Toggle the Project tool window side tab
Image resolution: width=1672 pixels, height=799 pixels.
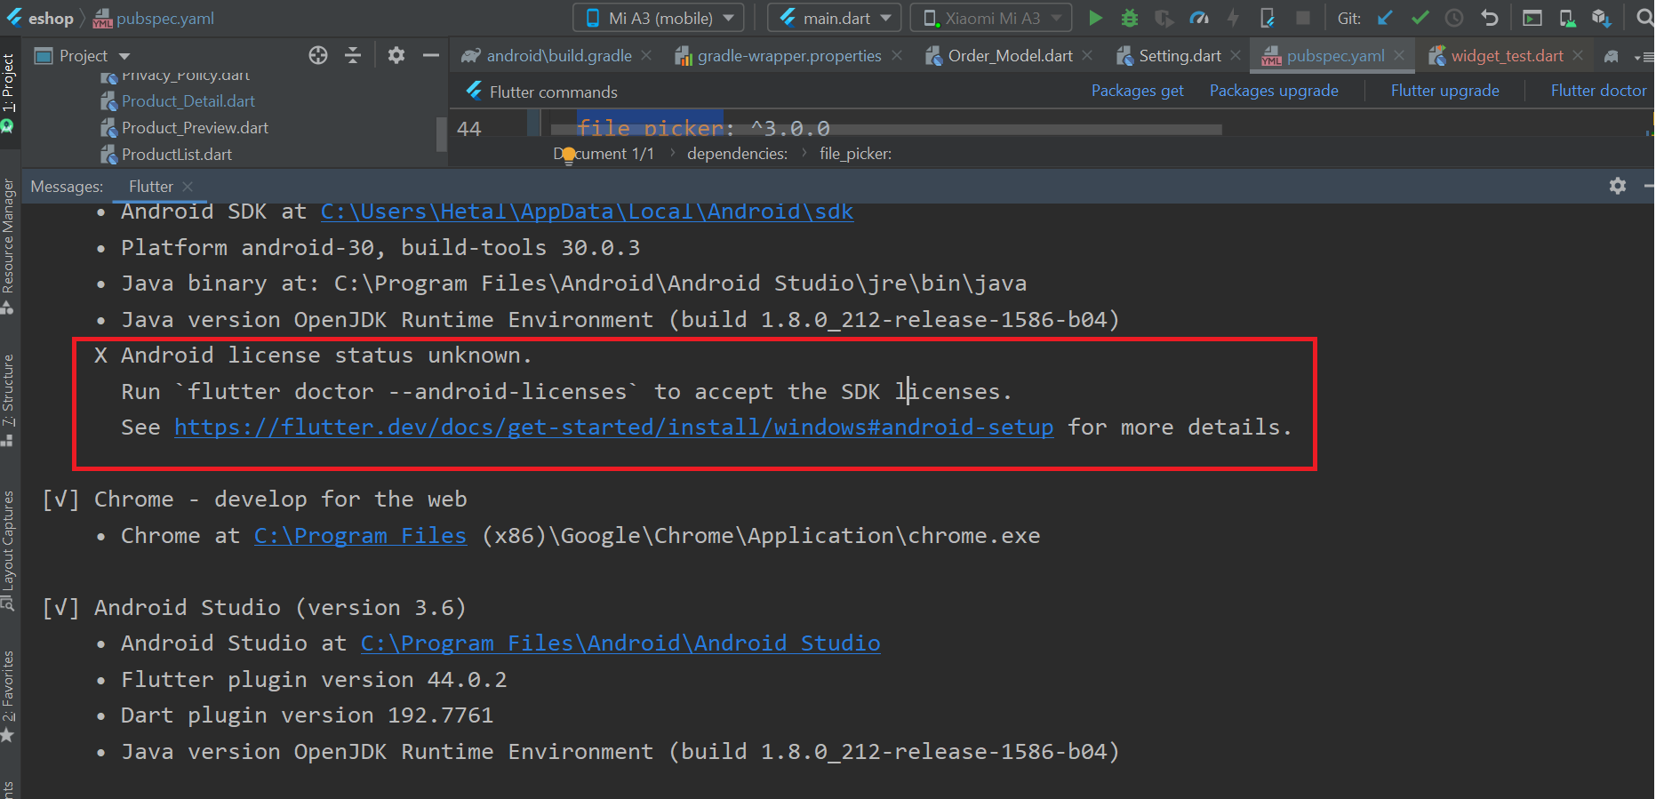[8, 84]
